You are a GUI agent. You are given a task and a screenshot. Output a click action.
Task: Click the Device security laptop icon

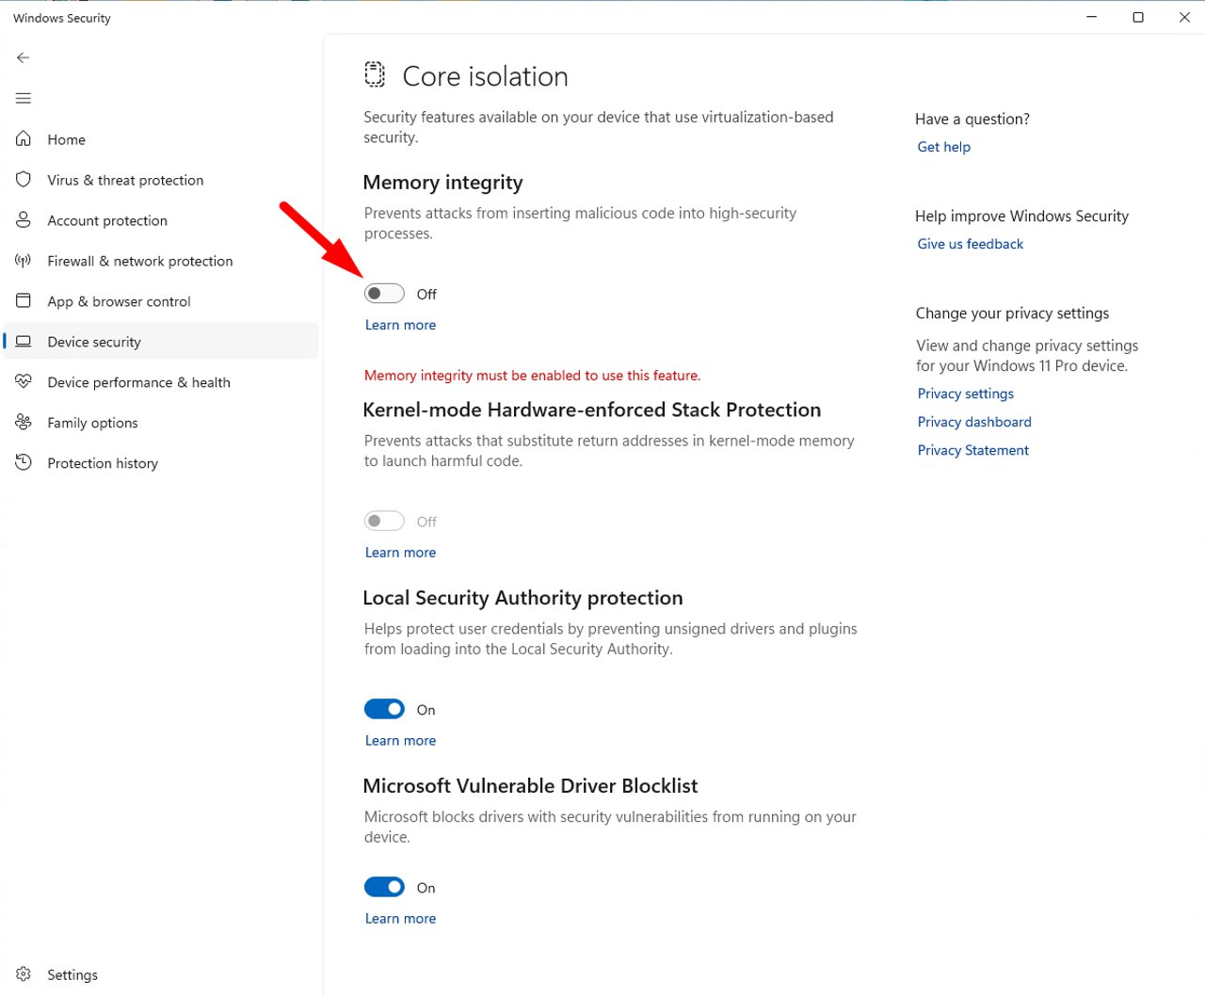point(24,341)
